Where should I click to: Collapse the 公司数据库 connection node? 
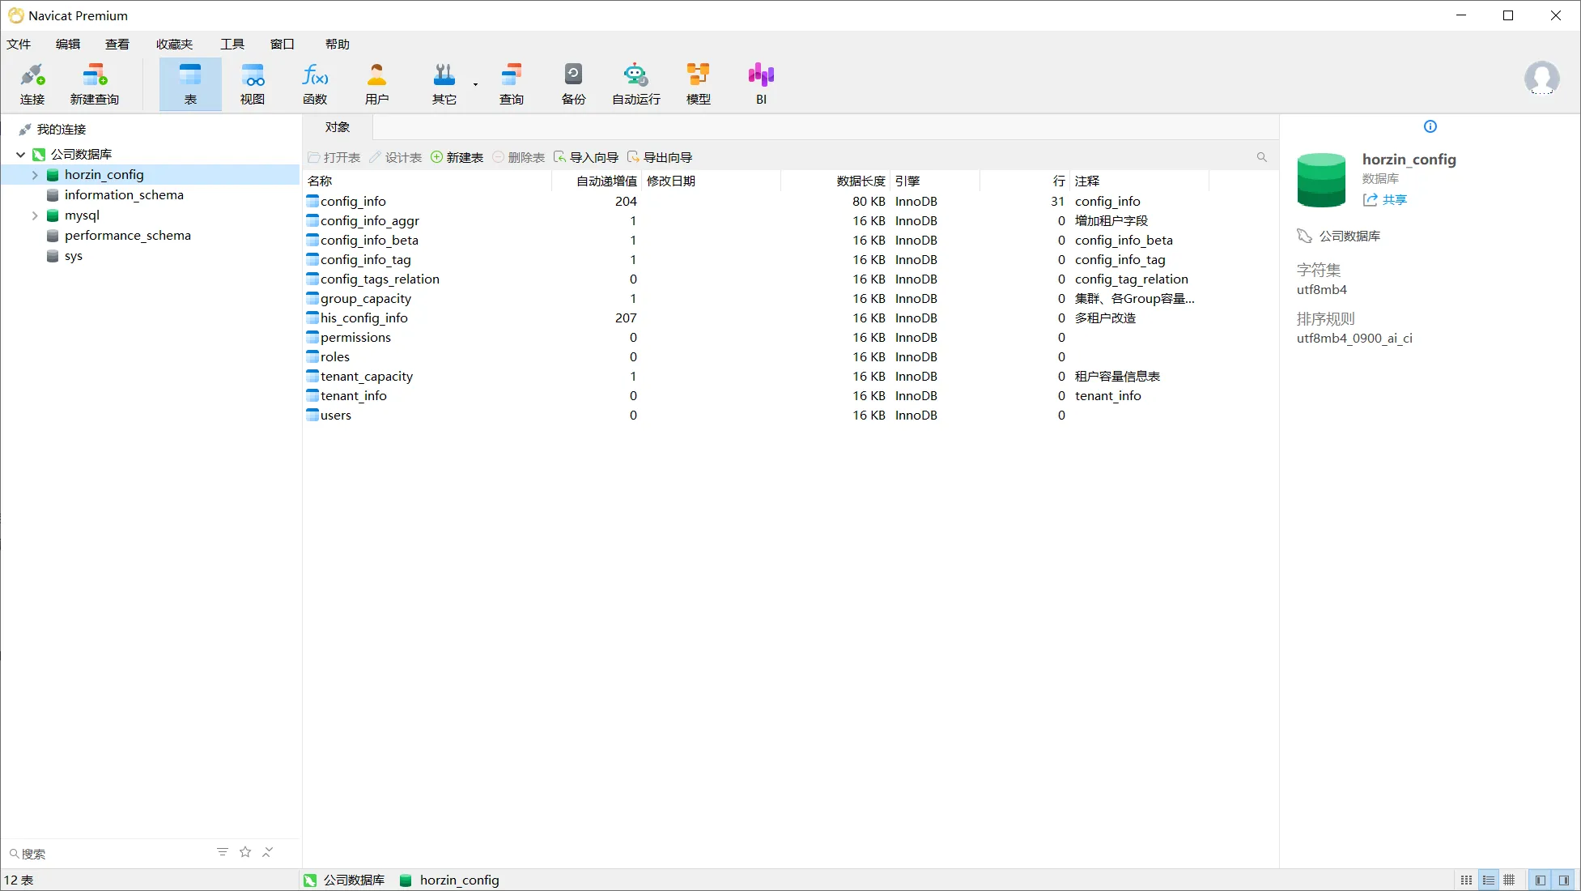point(20,154)
